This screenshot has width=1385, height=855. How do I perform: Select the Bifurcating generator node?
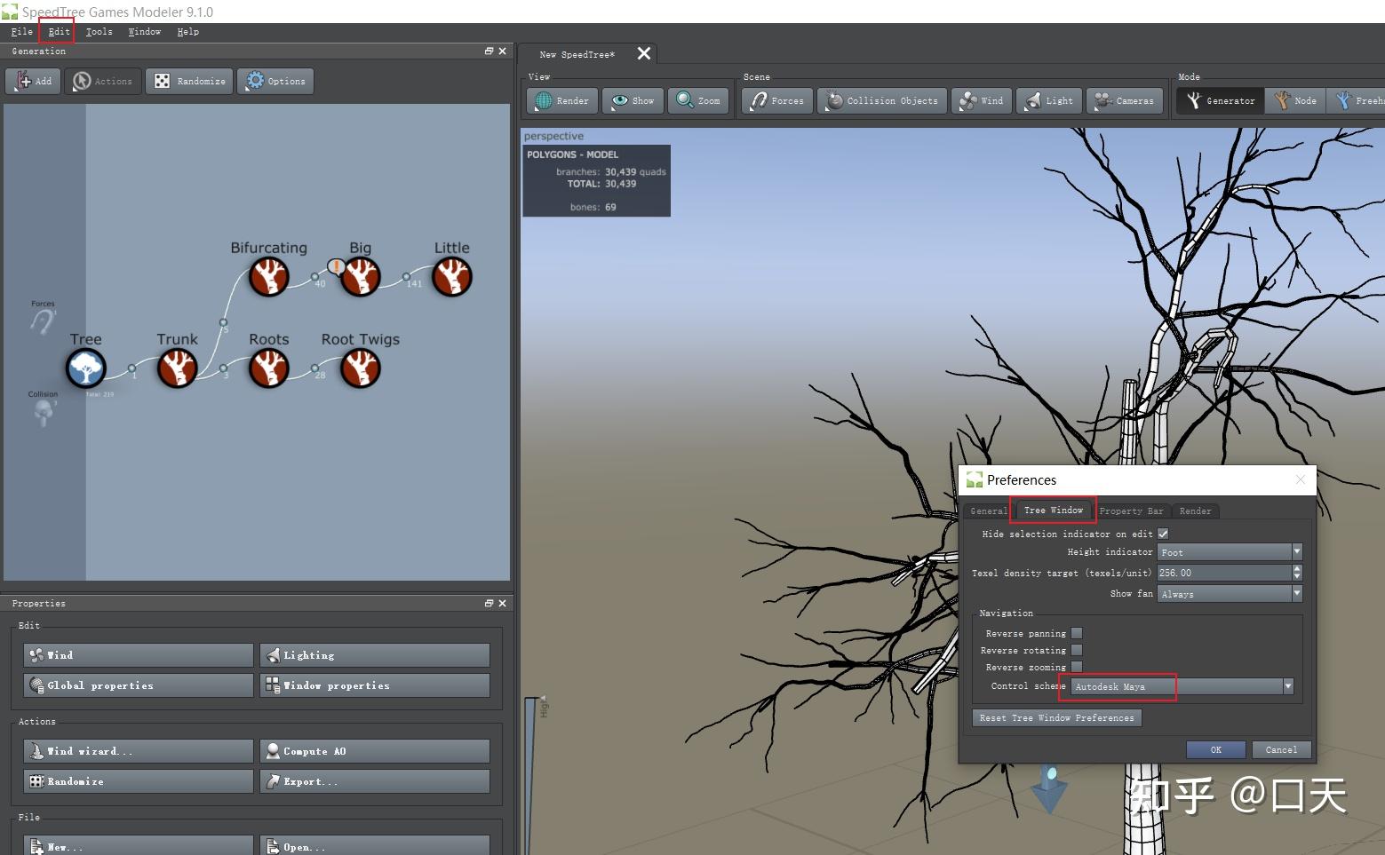[x=268, y=277]
